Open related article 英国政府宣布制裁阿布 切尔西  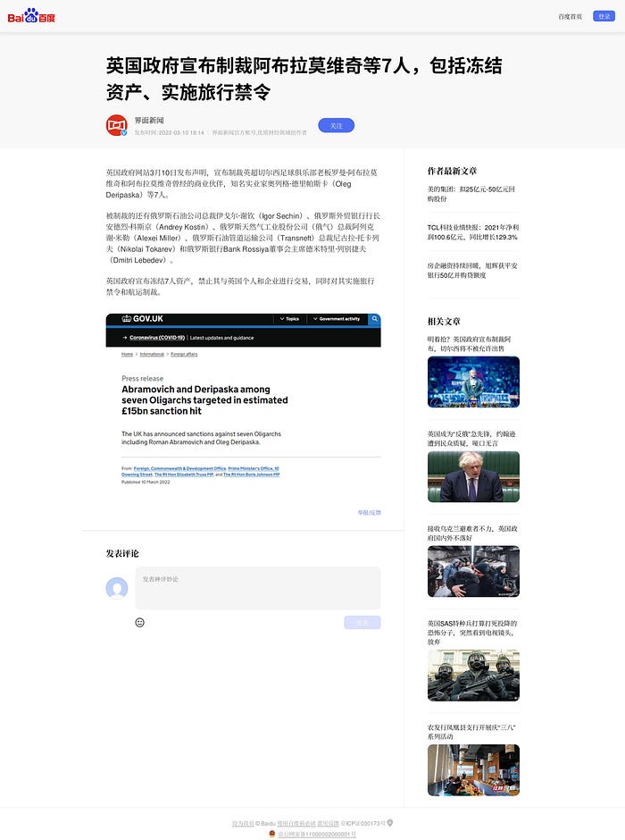470,344
